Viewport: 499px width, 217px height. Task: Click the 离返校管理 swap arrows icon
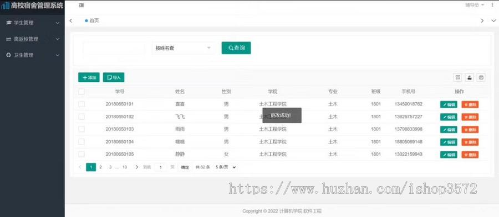click(8, 39)
